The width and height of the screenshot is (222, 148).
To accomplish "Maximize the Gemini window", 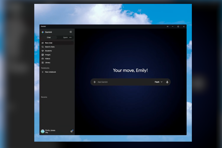I will click(x=178, y=26).
